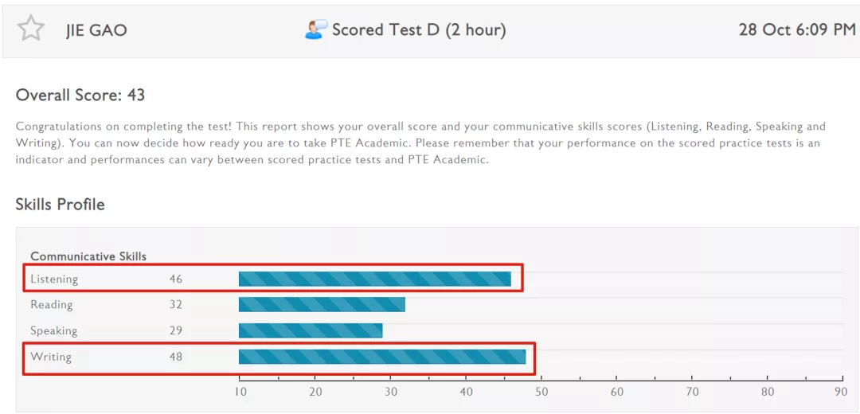The image size is (860, 414).
Task: Click the Listening score bar
Action: (374, 279)
